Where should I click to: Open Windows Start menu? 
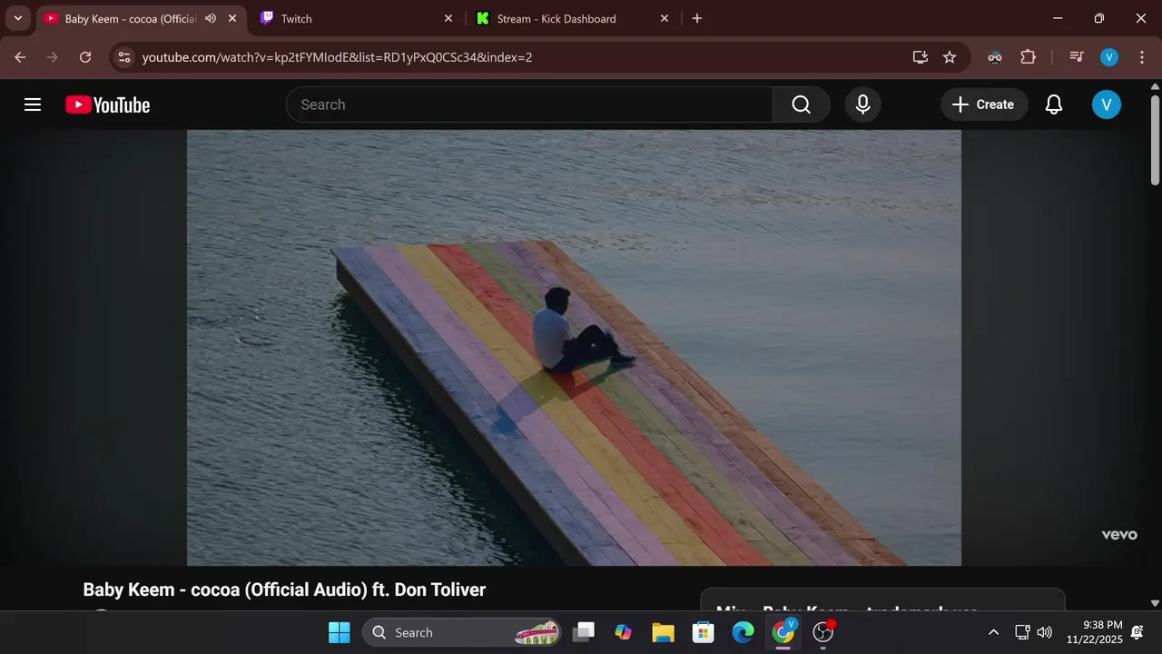point(340,632)
